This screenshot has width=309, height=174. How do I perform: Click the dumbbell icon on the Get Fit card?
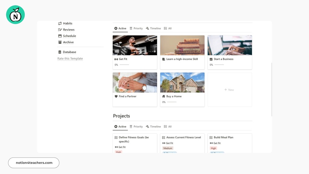click(x=116, y=59)
